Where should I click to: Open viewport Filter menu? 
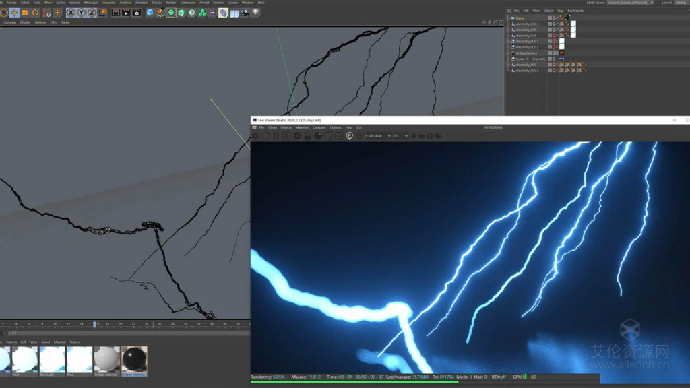54,22
